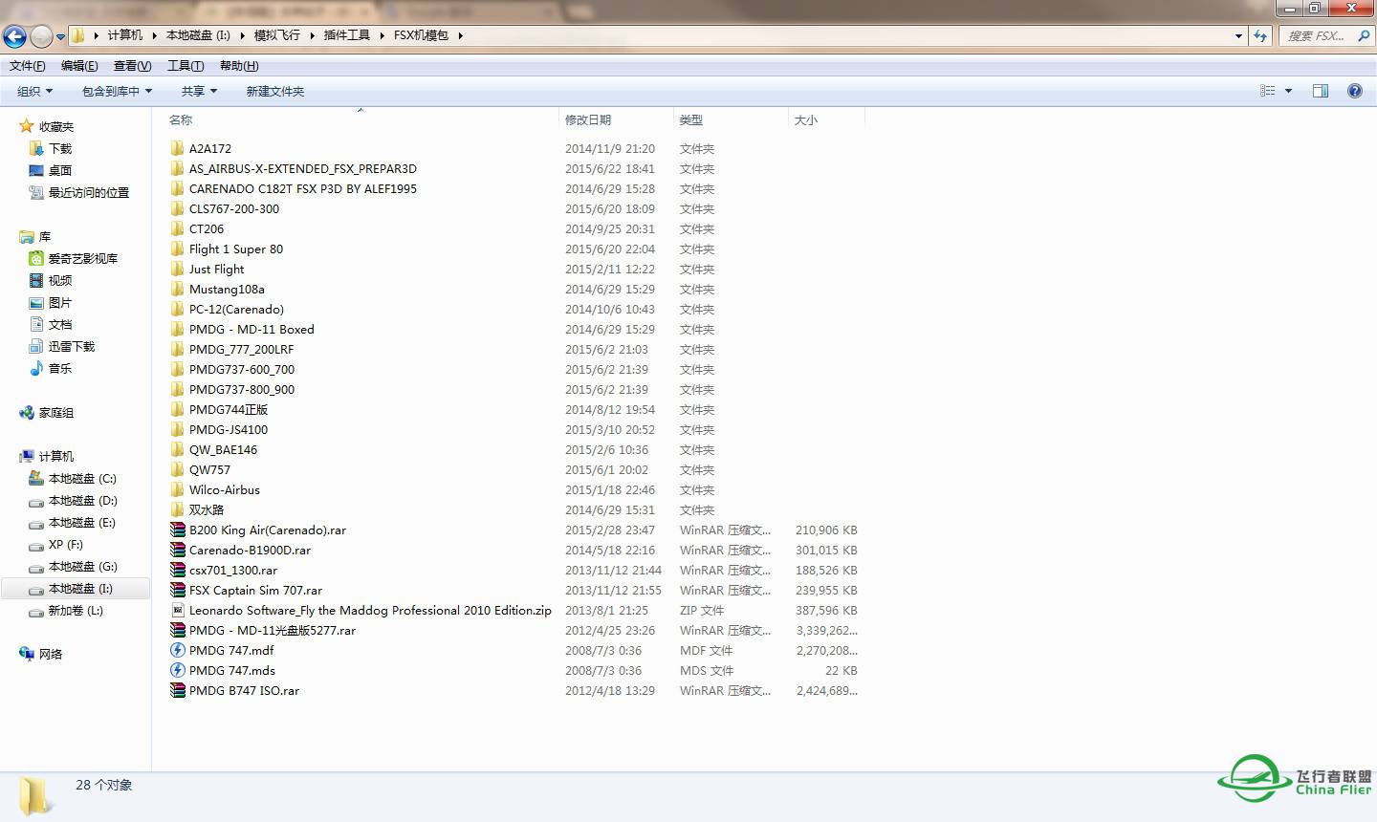
Task: Click the 新建文件夹 button
Action: [275, 92]
